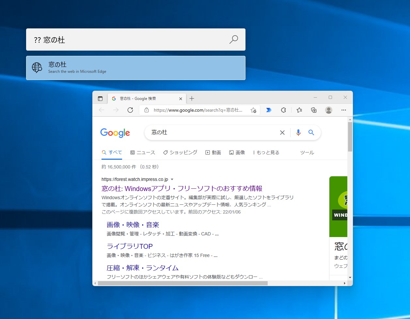Open the Collections icon
The width and height of the screenshot is (410, 319).
point(314,110)
